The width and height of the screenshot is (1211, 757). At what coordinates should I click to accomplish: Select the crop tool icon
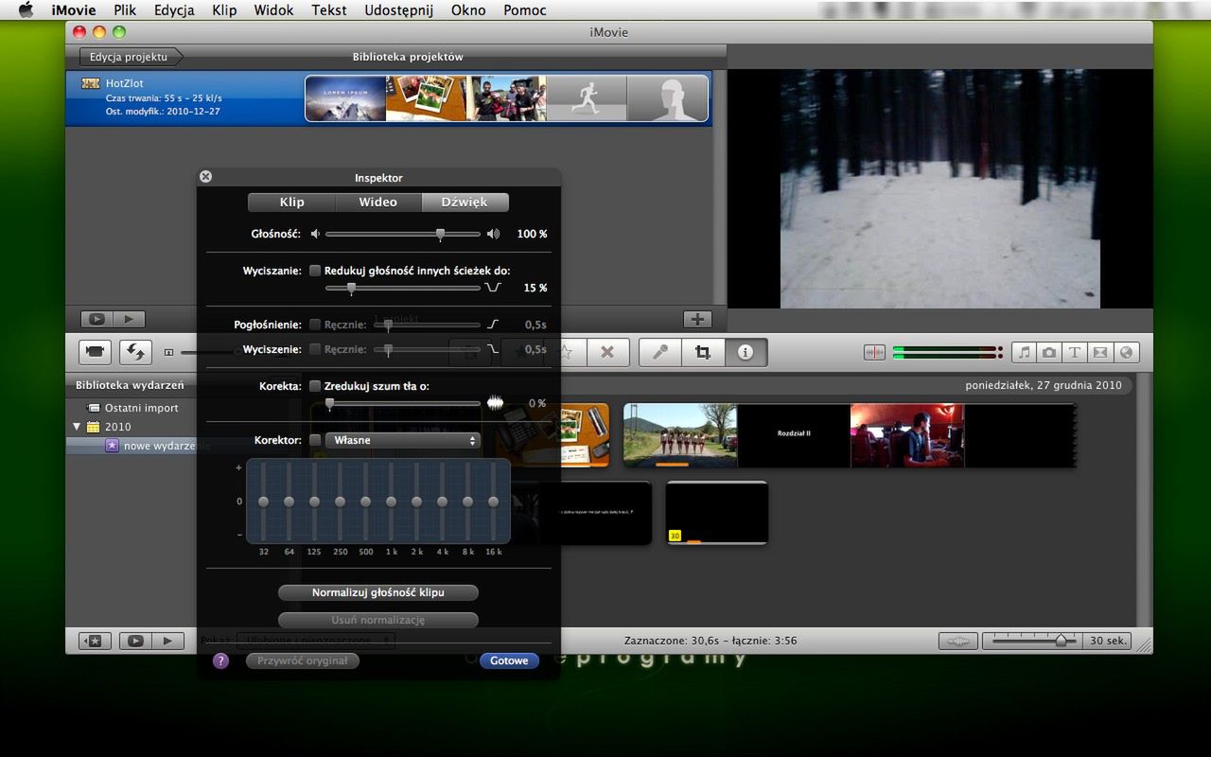point(702,352)
